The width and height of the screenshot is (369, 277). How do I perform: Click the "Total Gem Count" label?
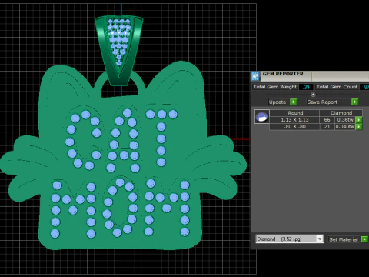pos(337,87)
